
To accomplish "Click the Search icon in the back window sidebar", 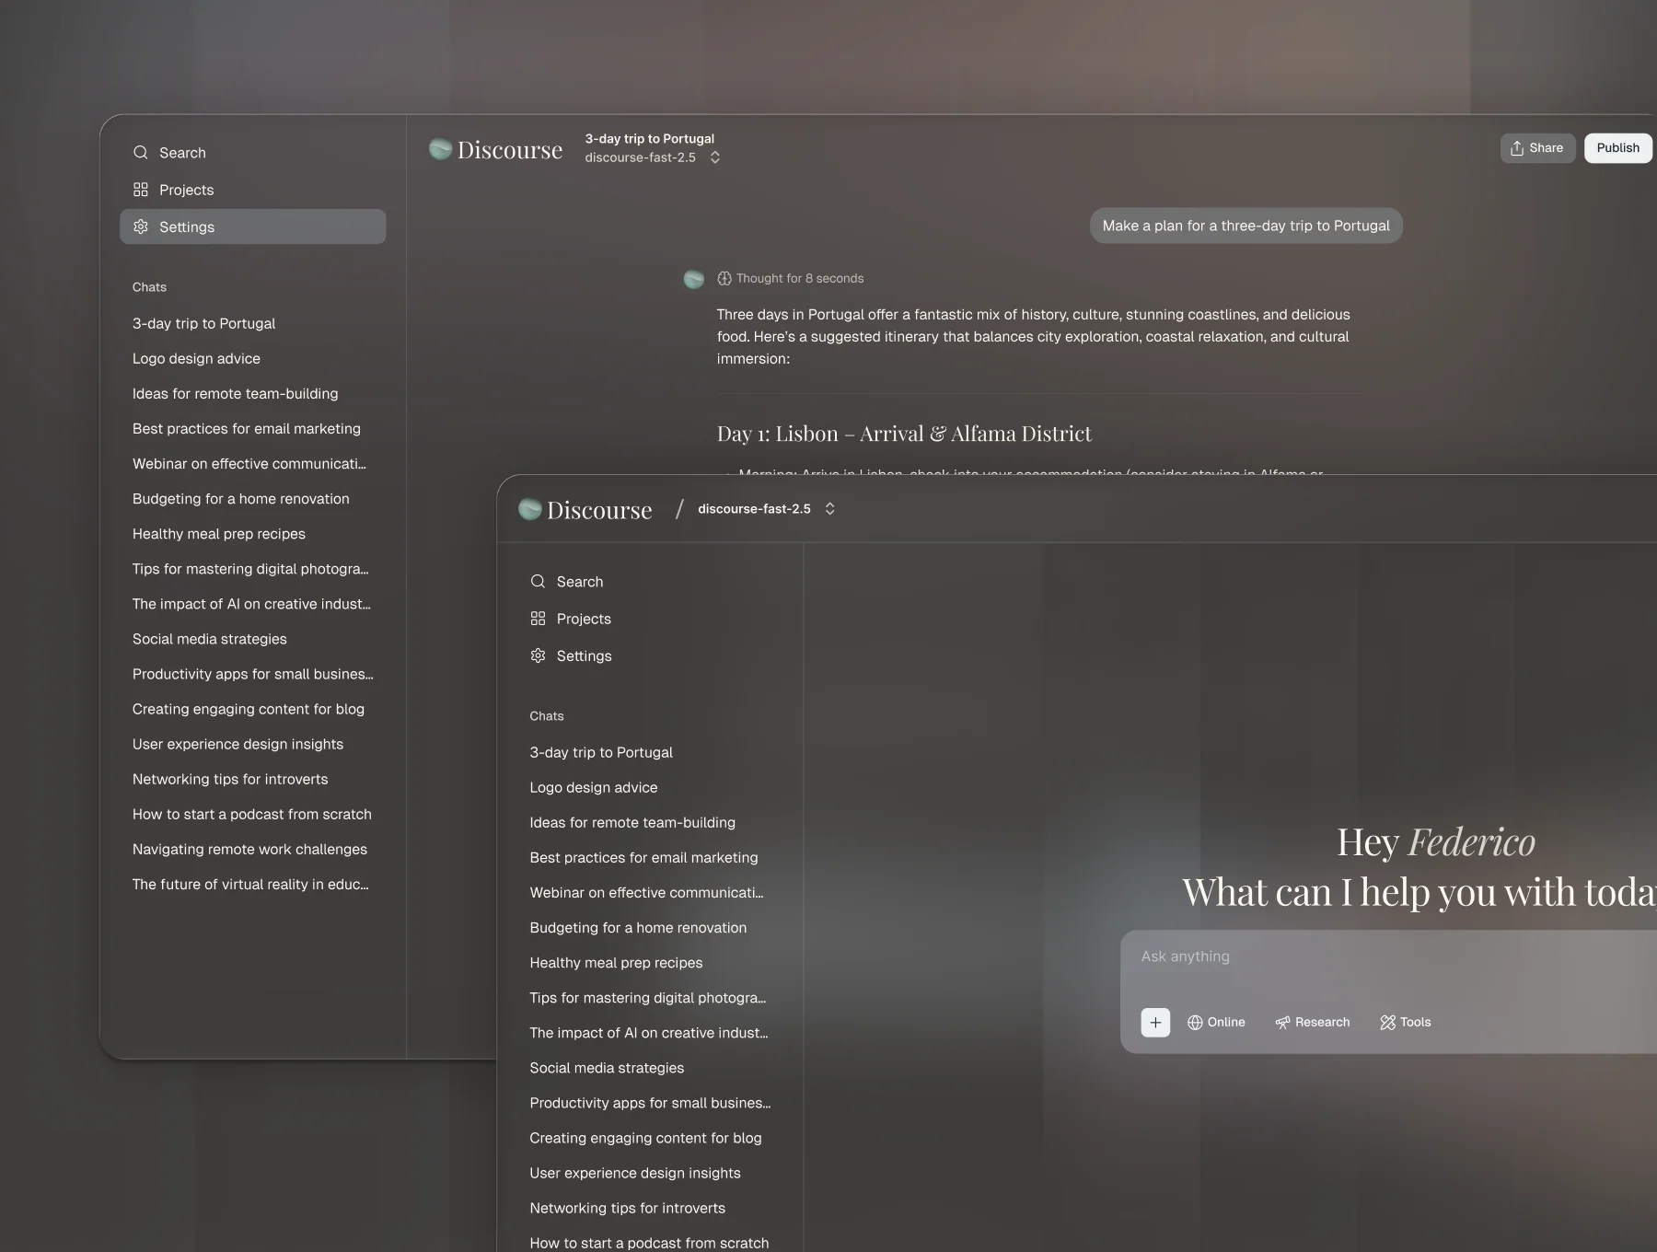I will pyautogui.click(x=140, y=153).
